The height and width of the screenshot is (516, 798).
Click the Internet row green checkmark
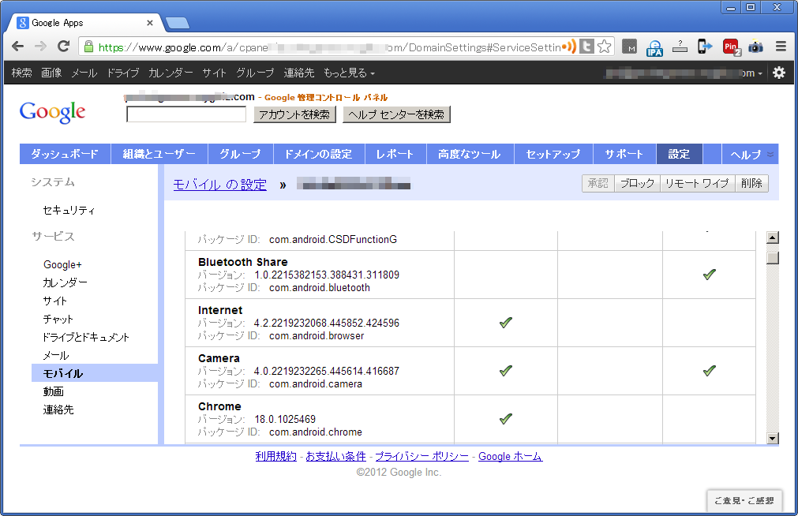coord(505,323)
